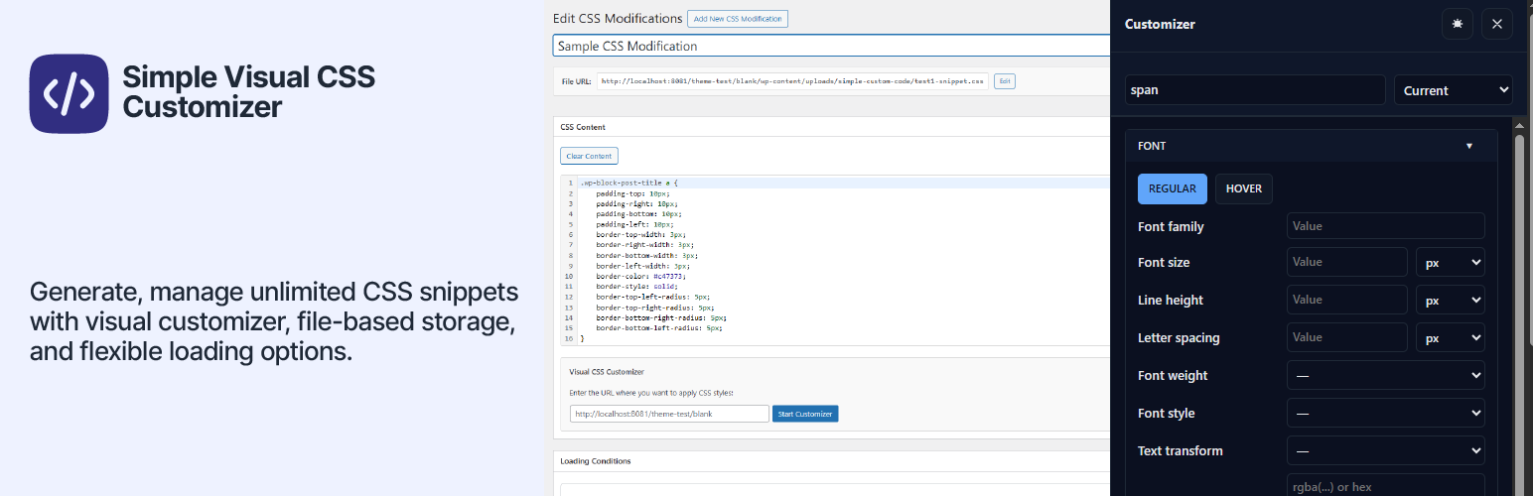Switch to the HOVER state tab
The width and height of the screenshot is (1533, 496).
pyautogui.click(x=1244, y=188)
